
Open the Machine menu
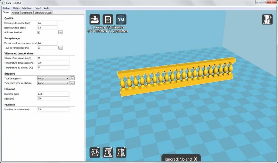pos(27,8)
